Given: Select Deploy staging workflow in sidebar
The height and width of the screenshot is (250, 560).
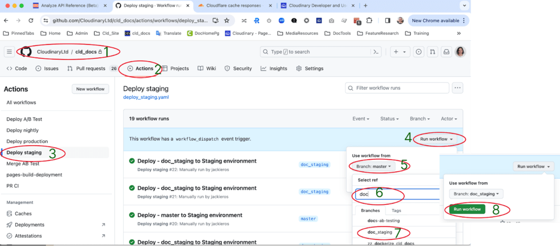Looking at the screenshot, I should (x=24, y=152).
